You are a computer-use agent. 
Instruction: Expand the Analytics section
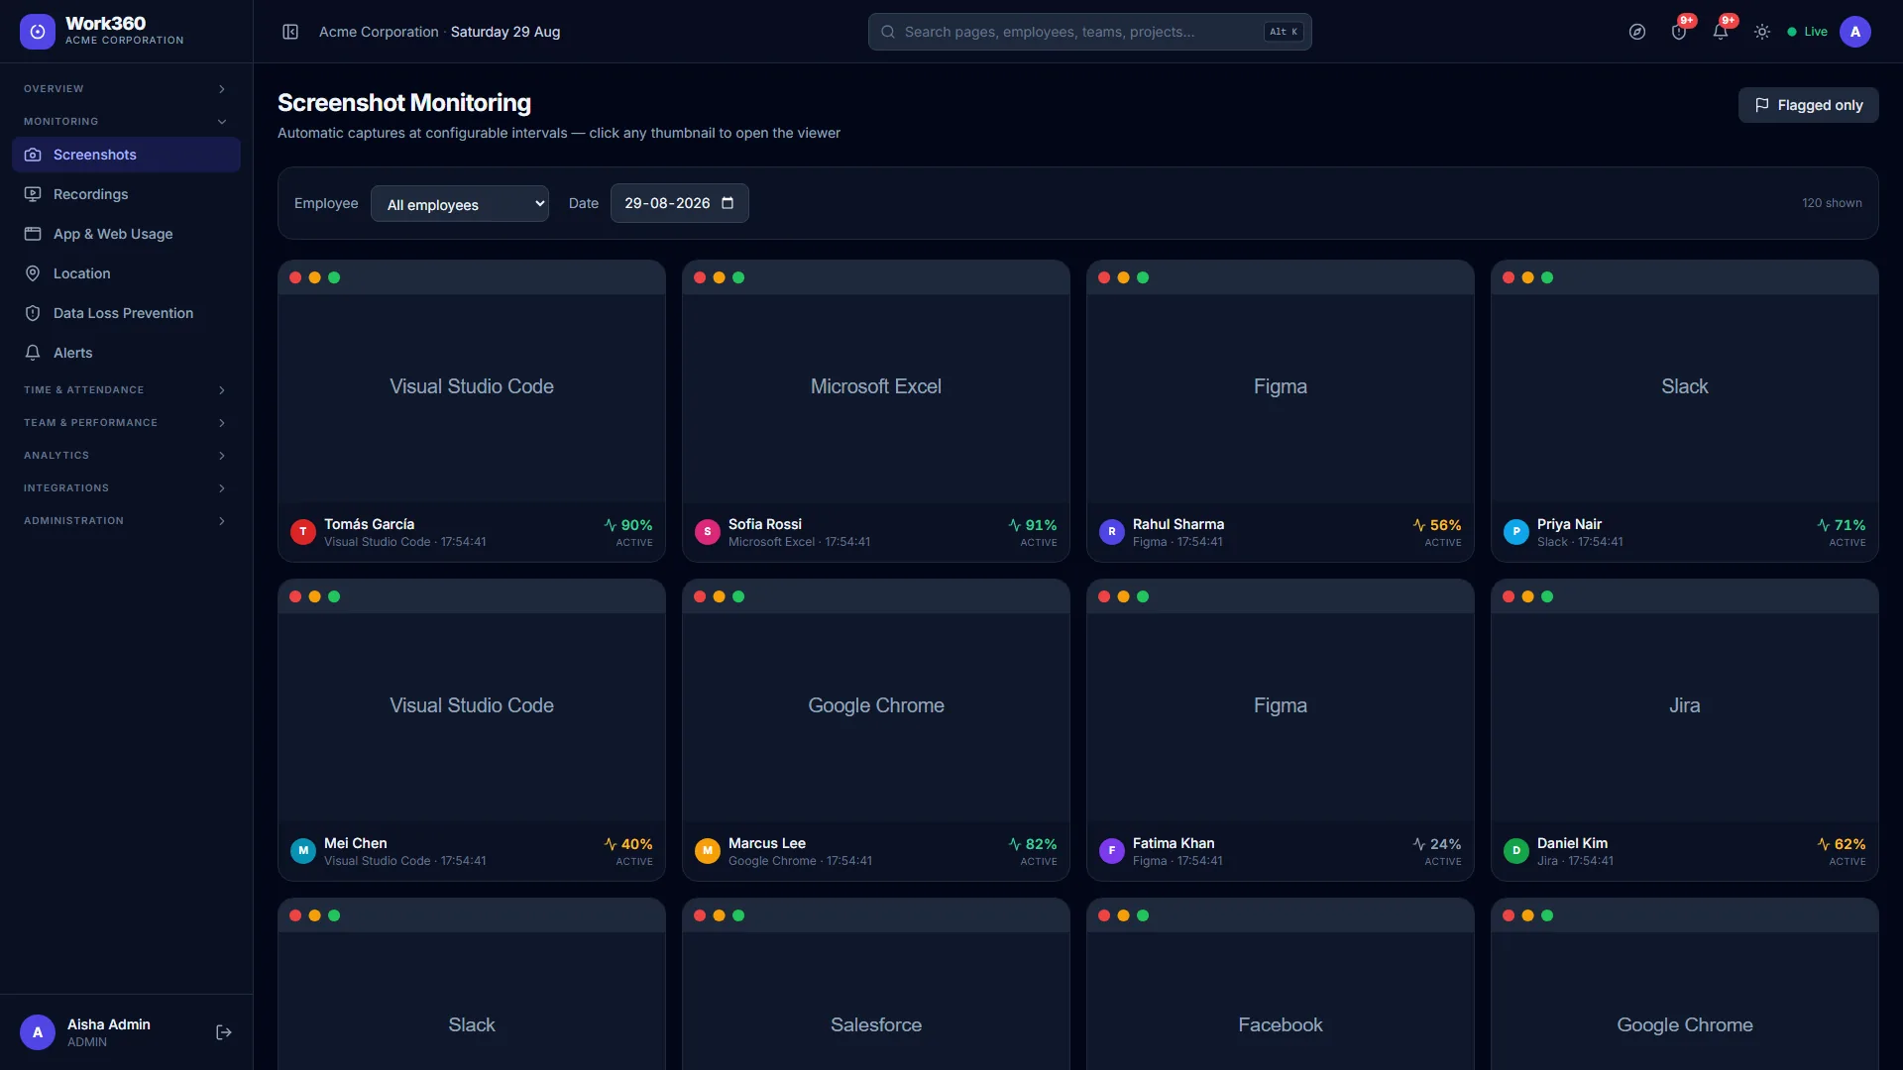tap(126, 456)
